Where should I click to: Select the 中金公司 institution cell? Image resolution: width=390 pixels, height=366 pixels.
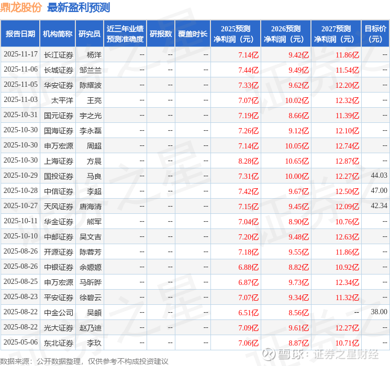click(59, 313)
